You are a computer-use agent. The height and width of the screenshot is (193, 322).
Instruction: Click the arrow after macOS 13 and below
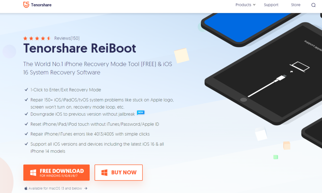coord(86,188)
